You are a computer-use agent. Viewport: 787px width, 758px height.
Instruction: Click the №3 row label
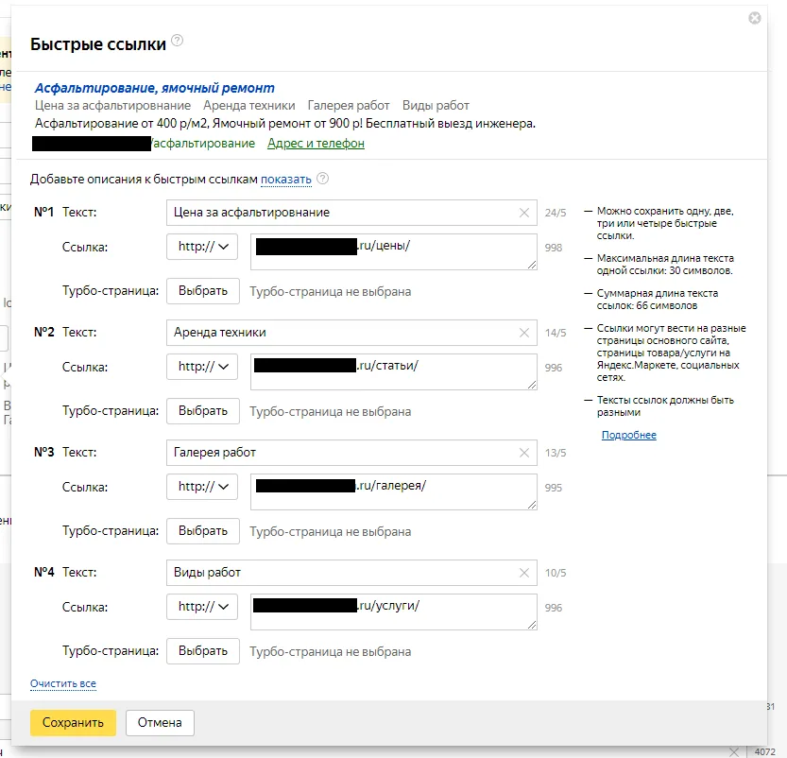[44, 453]
